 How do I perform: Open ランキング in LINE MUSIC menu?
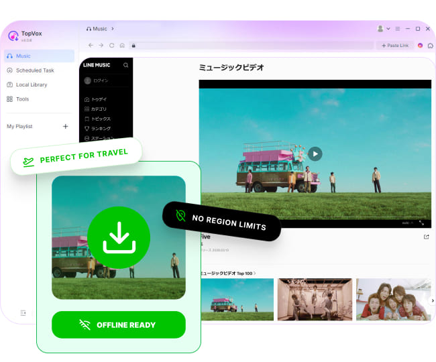coord(97,128)
